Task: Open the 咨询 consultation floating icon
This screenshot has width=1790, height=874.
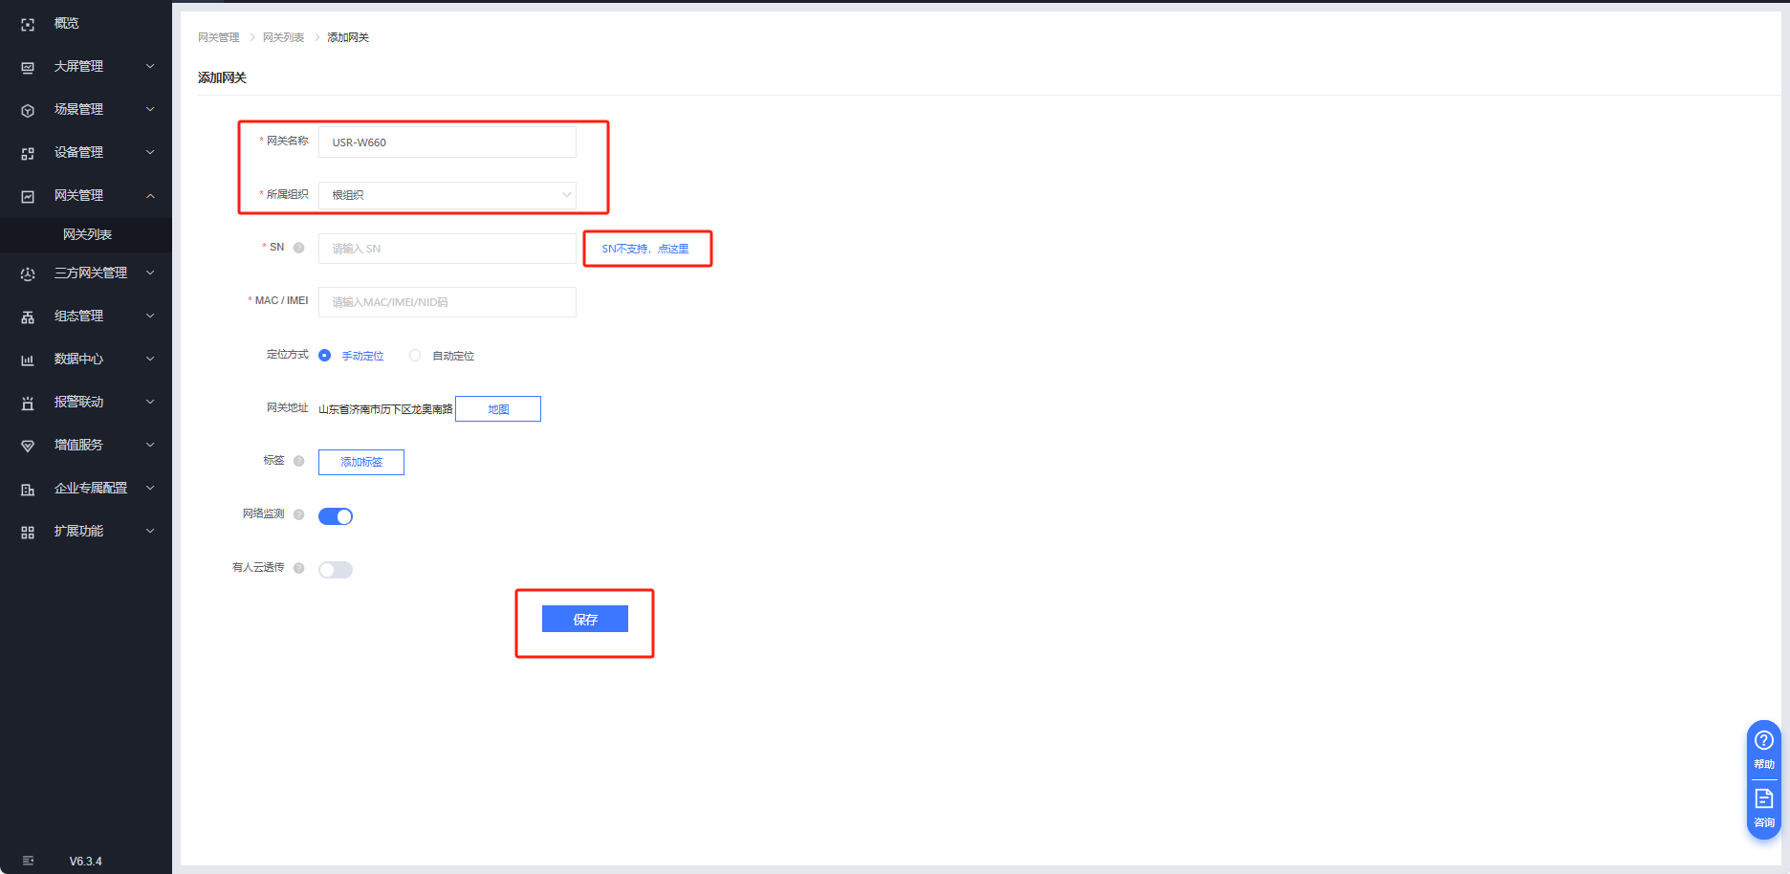Action: tap(1764, 808)
